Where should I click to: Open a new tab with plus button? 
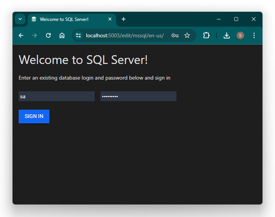tap(124, 19)
